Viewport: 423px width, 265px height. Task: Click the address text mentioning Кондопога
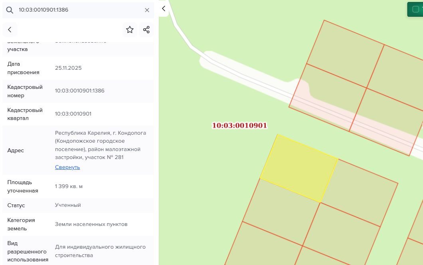[100, 145]
